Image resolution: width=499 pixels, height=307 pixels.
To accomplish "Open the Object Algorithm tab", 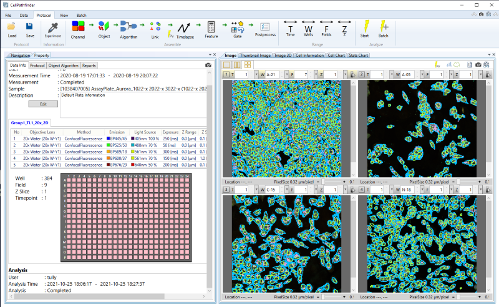I will click(64, 65).
